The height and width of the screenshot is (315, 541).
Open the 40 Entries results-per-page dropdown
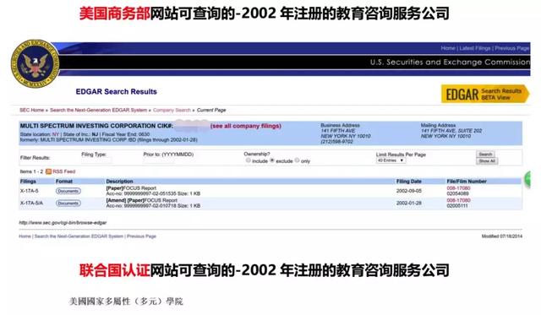point(391,160)
